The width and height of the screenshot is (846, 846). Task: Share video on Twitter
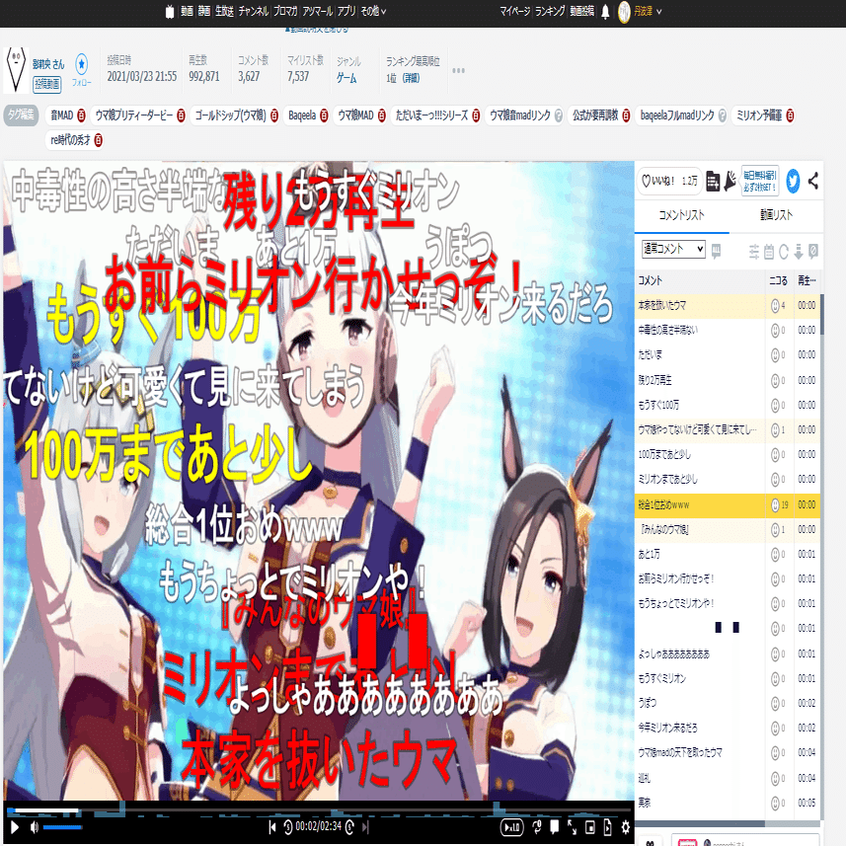point(793,181)
